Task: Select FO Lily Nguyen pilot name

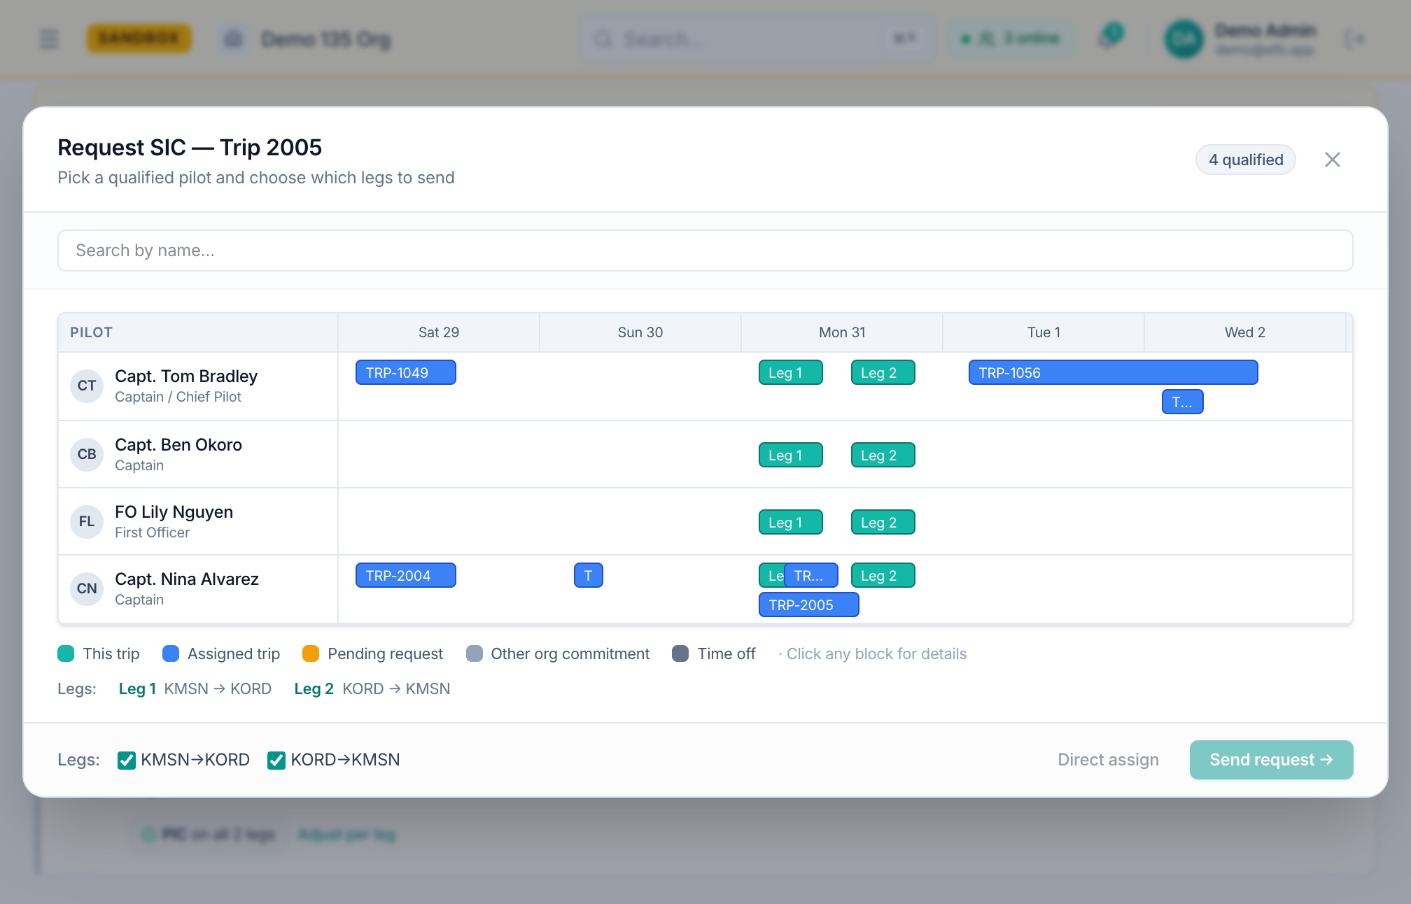Action: coord(174,512)
